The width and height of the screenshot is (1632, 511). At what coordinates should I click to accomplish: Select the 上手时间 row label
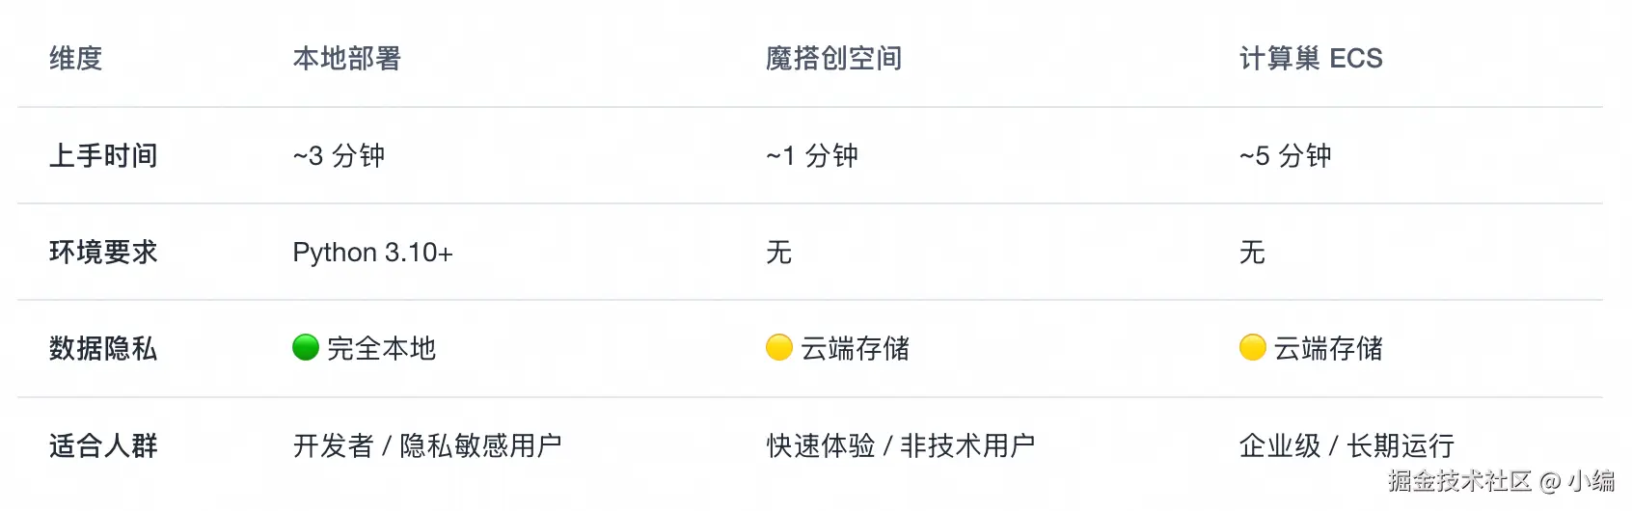[x=103, y=155]
